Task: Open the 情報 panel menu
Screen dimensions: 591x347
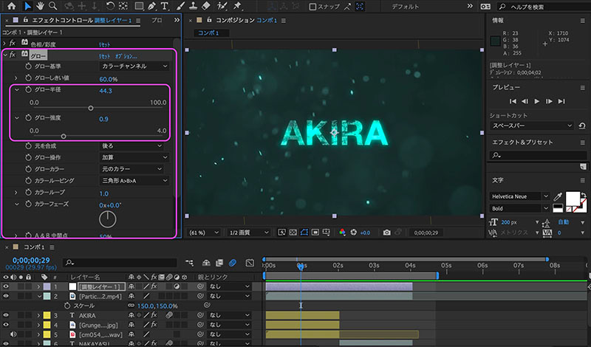Action: coord(583,21)
